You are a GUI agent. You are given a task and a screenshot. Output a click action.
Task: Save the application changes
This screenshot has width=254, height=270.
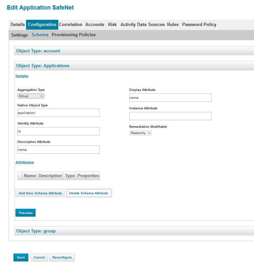click(21, 257)
